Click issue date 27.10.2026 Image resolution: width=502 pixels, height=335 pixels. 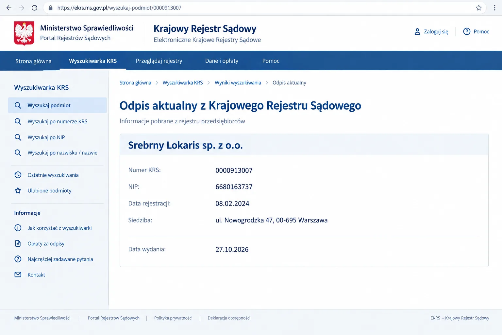[x=232, y=250]
